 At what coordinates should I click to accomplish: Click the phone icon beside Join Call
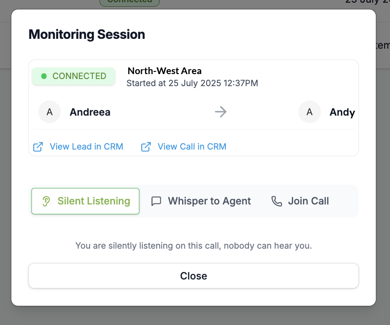coord(277,201)
